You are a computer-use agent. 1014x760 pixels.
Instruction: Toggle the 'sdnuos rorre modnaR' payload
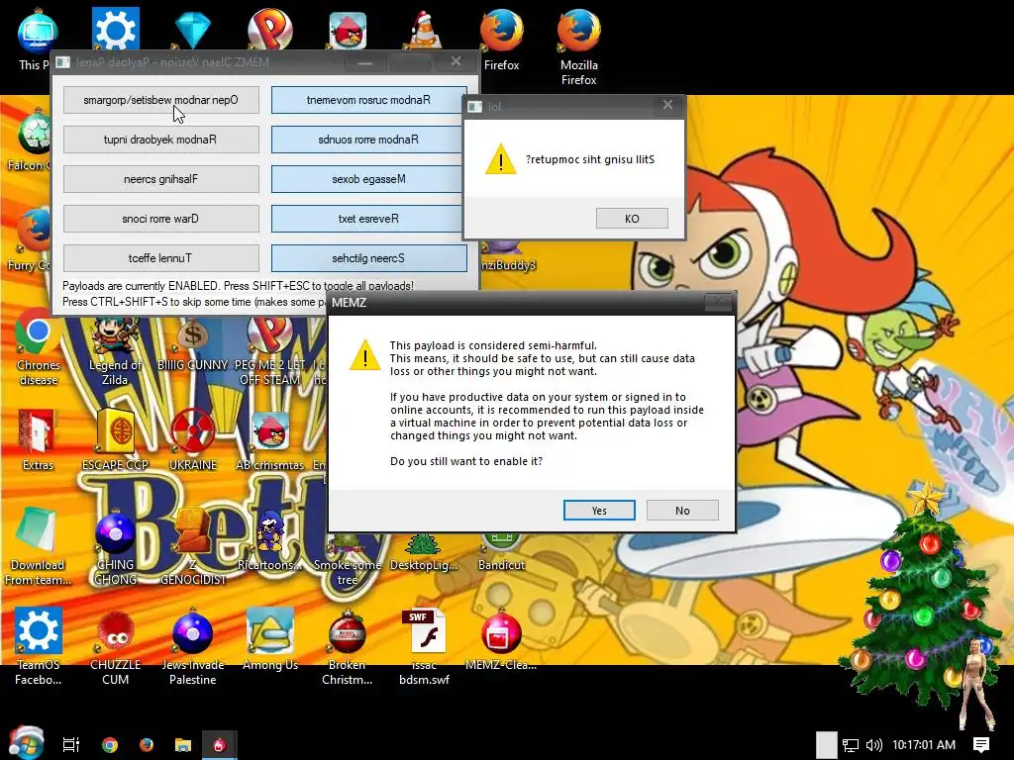point(367,140)
